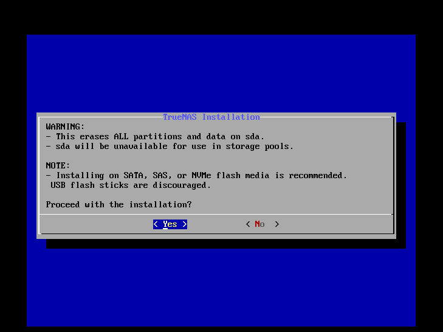Click the right angle bracket after No

pos(277,224)
